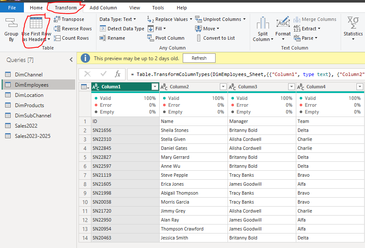Collapse the Queries pane chevron
Viewport: 365px width, 248px height.
pyautogui.click(x=71, y=60)
